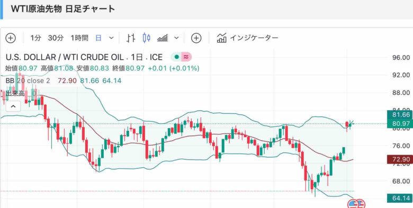Click the pink approximate-sign status badge
Viewport: 413px width, 208px height.
(186, 57)
